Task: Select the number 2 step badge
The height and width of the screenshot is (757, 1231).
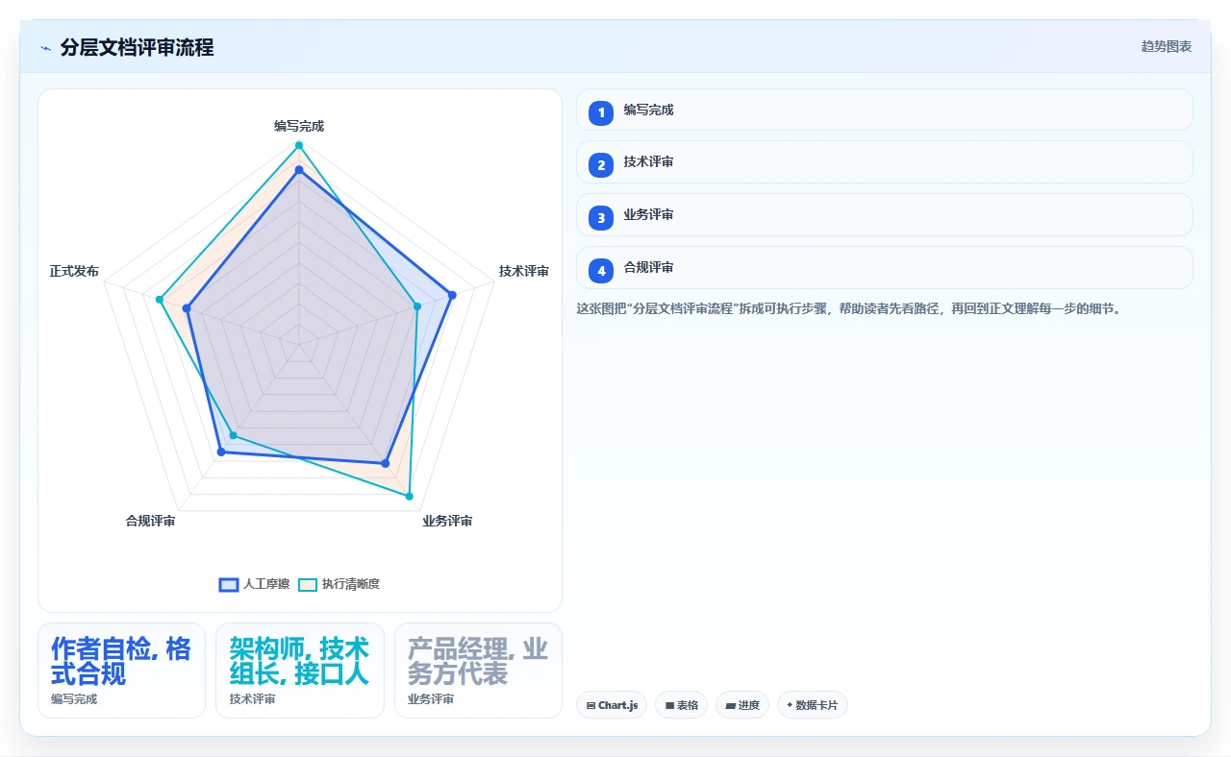Action: 601,165
